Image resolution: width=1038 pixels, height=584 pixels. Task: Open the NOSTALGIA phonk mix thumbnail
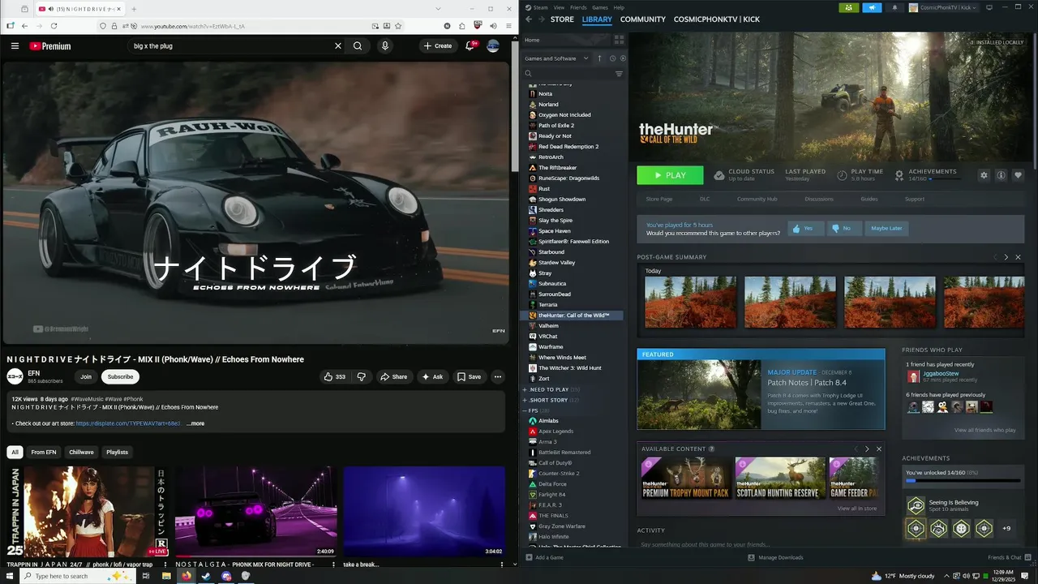click(255, 511)
